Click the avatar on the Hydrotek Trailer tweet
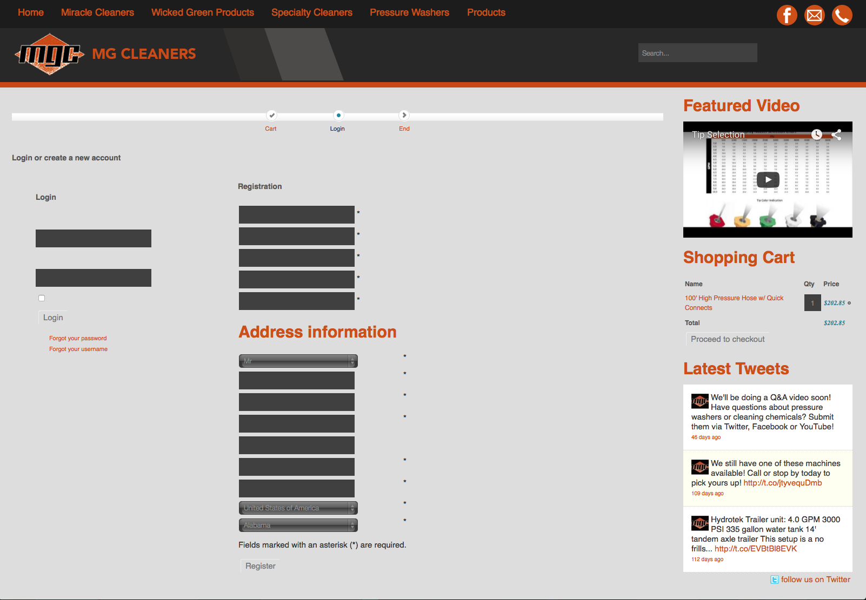Image resolution: width=866 pixels, height=600 pixels. click(x=700, y=523)
